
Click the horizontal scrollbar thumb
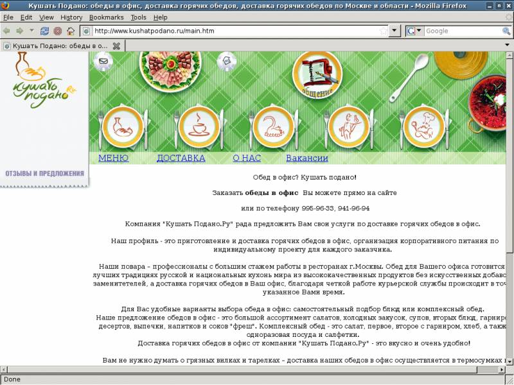pos(242,370)
